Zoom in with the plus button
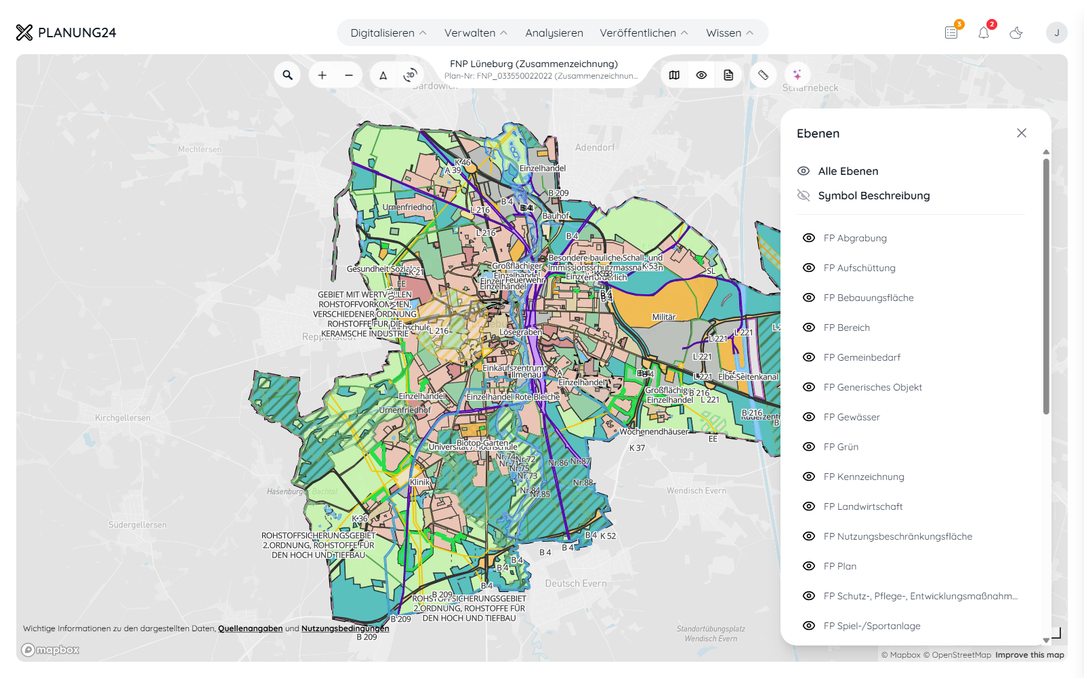This screenshot has width=1084, height=678. coord(322,75)
